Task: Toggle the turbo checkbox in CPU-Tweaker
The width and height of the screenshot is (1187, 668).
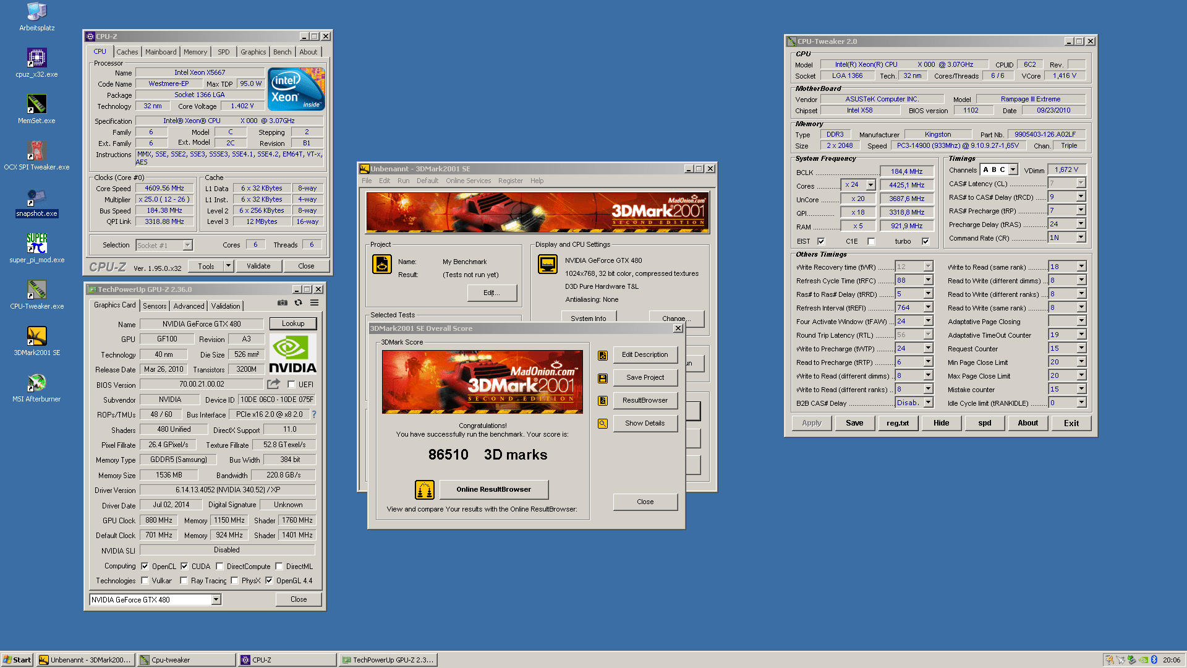Action: [x=925, y=241]
